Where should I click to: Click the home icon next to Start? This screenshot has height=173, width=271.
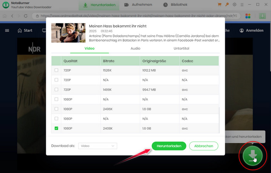tap(20, 31)
